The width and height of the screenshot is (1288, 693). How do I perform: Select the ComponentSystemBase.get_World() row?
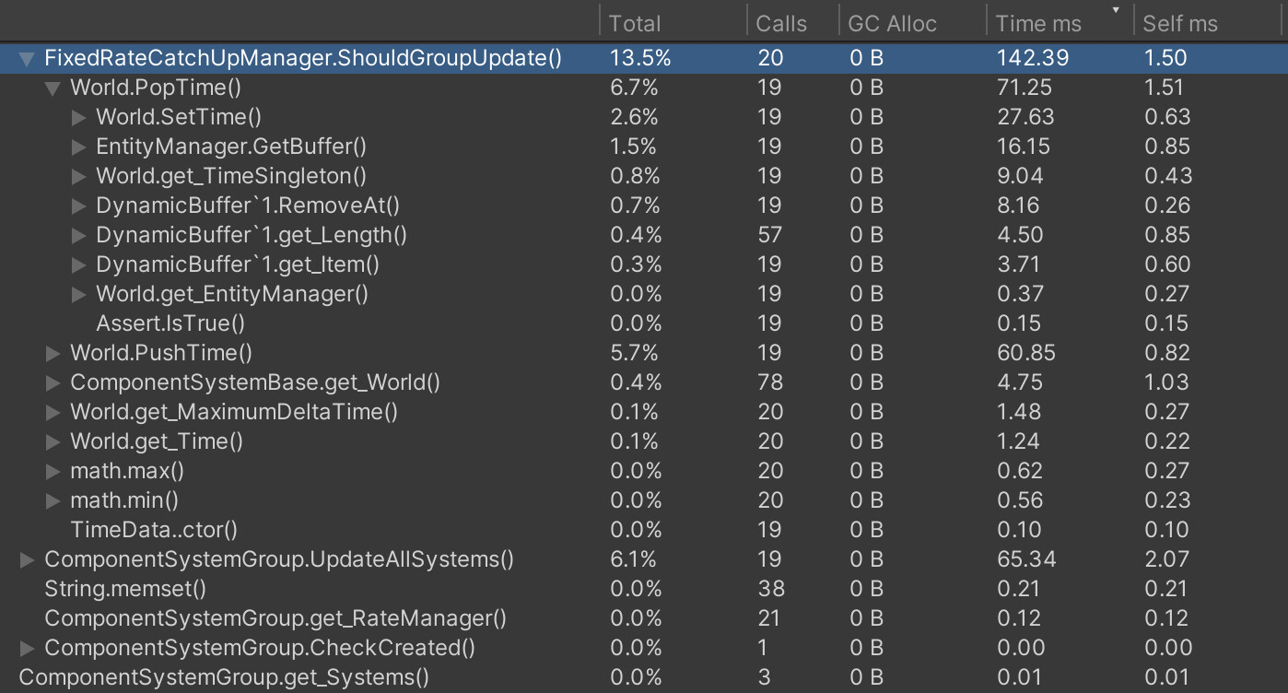click(644, 383)
